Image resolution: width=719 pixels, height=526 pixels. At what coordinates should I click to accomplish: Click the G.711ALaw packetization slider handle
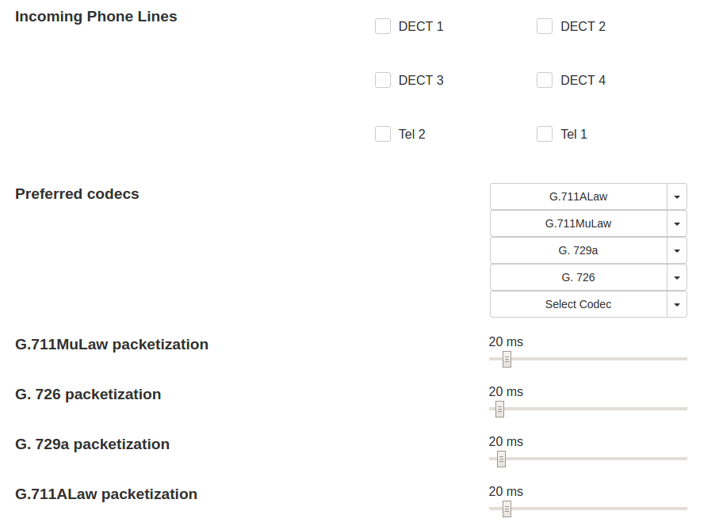(x=507, y=509)
